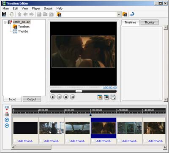
Task: Click the grayed camera folder toolbar icon
Action: [x=51, y=14]
